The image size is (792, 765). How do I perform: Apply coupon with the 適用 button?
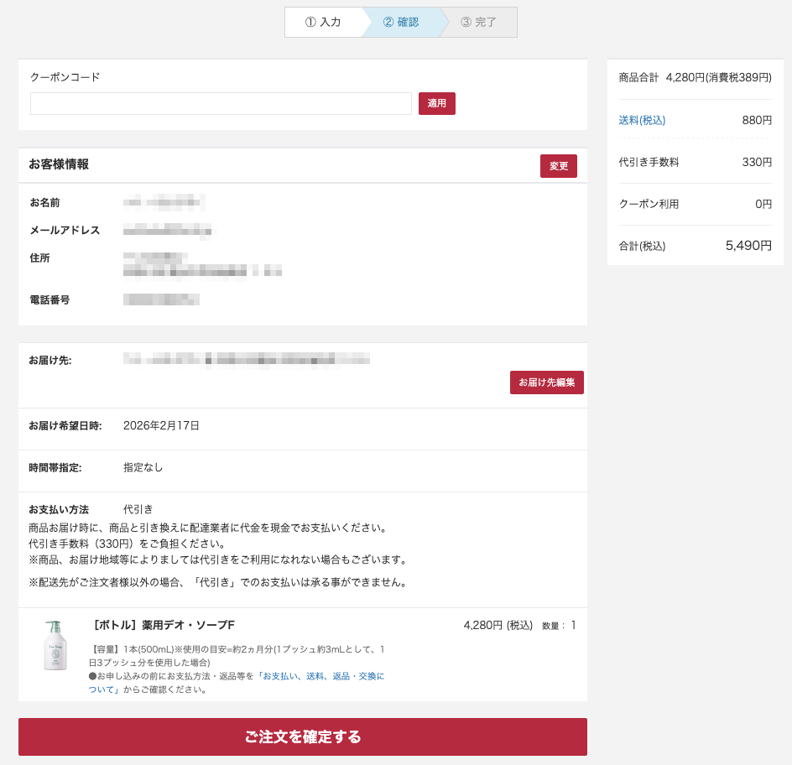point(437,103)
